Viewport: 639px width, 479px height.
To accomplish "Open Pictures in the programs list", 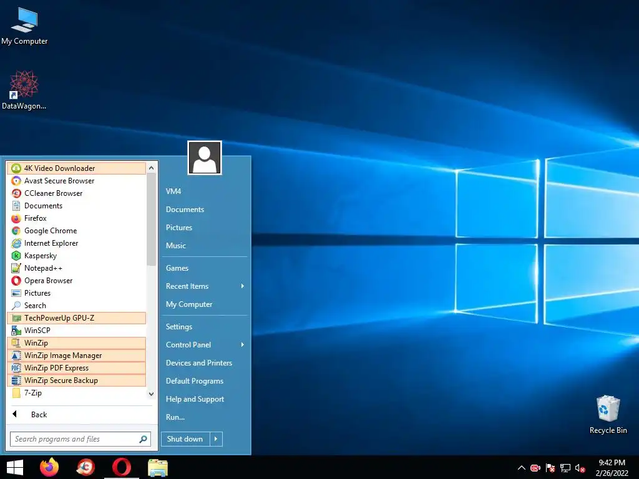I will click(x=77, y=293).
